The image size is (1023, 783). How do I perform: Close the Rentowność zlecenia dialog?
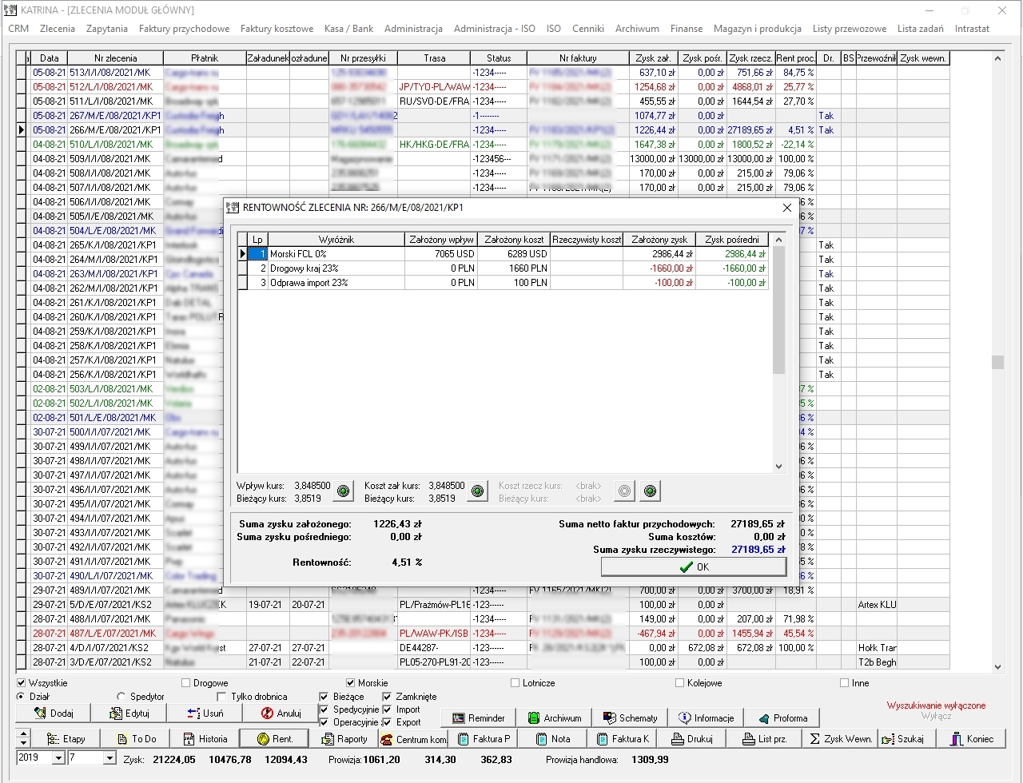click(787, 208)
